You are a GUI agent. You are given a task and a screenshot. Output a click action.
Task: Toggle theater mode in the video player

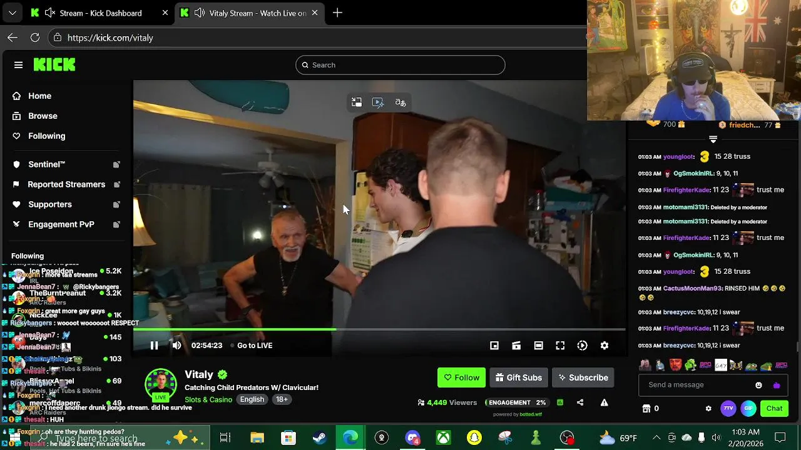point(538,346)
